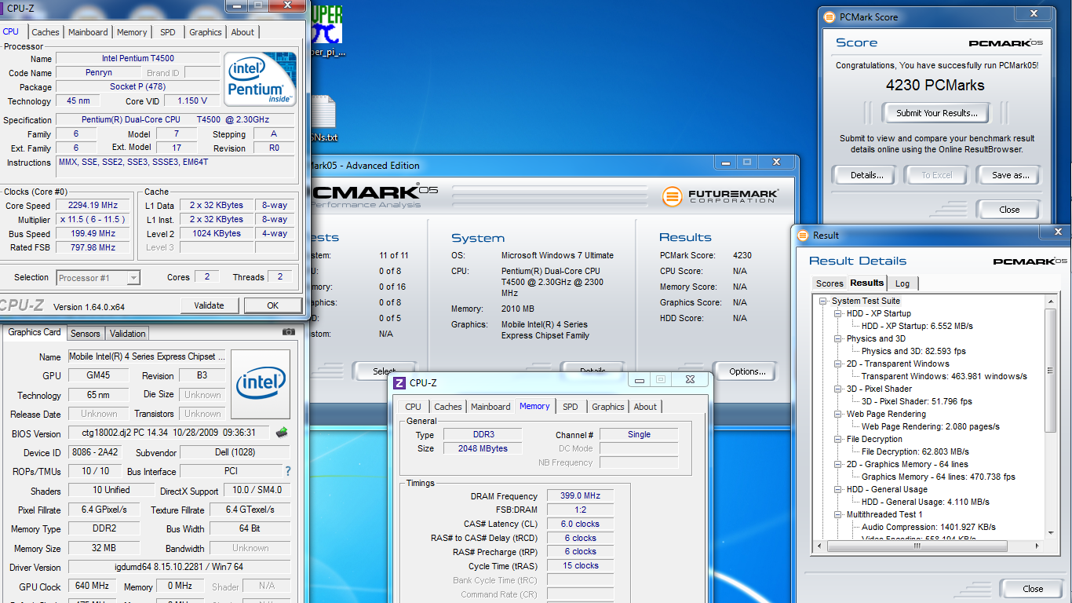The height and width of the screenshot is (603, 1072).
Task: Click the Name field showing Intel Pentium T4500
Action: click(138, 59)
